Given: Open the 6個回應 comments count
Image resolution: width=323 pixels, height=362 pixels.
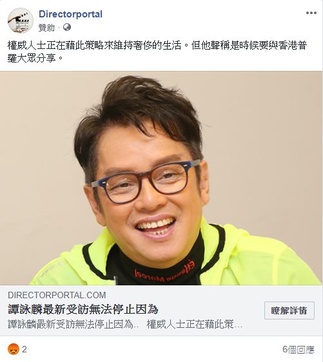Looking at the screenshot, I should pyautogui.click(x=299, y=349).
